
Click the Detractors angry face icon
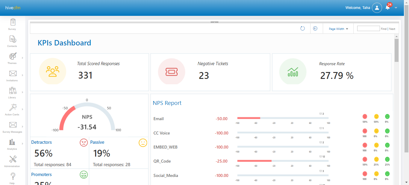pyautogui.click(x=84, y=143)
